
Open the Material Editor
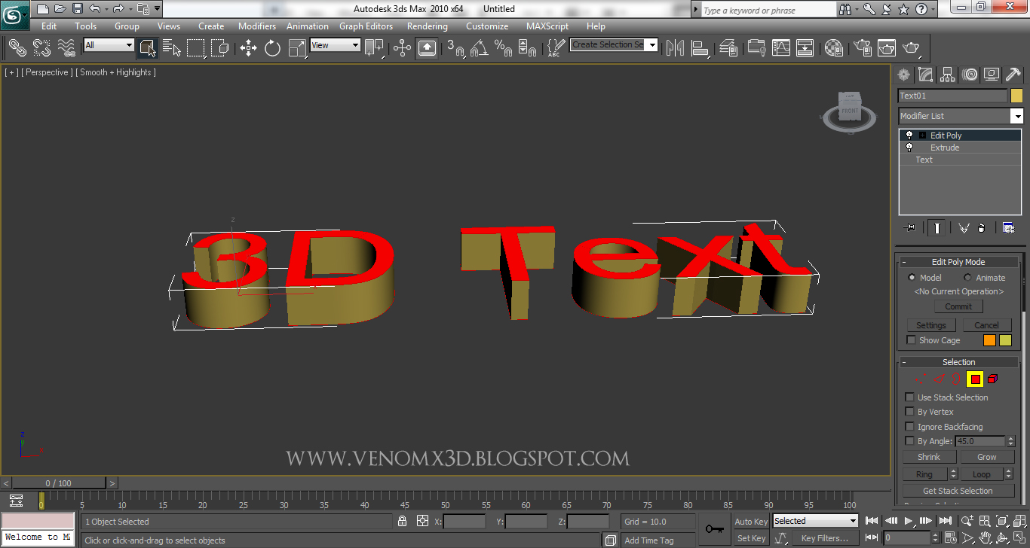point(833,47)
